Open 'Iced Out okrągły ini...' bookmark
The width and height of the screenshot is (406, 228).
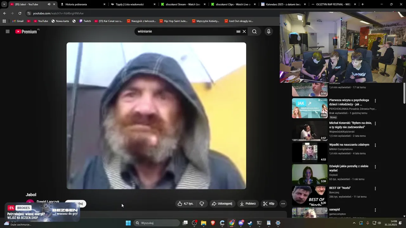239,21
